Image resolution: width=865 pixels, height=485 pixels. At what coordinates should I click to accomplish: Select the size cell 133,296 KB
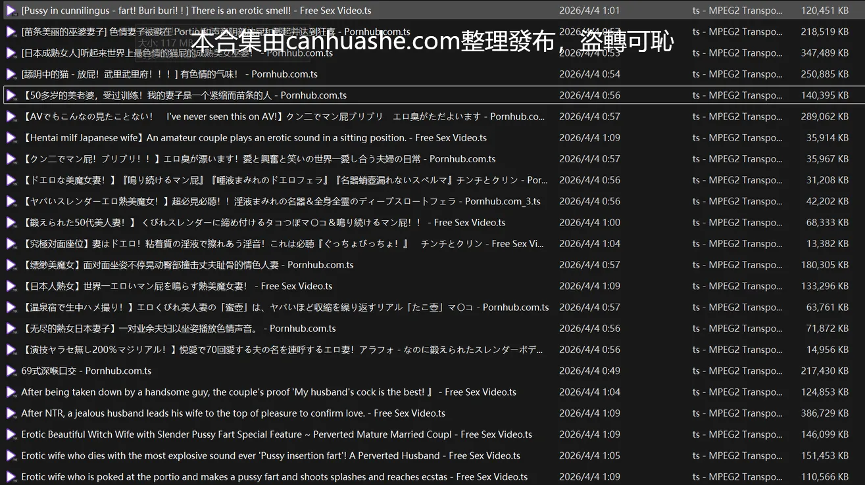(825, 286)
